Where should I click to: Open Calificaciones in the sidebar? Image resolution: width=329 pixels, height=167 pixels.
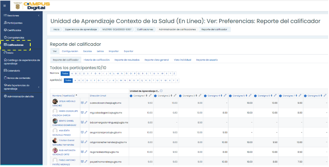click(x=16, y=45)
